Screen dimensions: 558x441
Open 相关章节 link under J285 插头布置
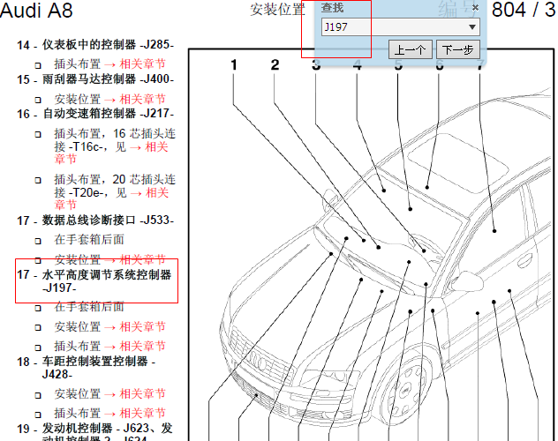[x=143, y=64]
